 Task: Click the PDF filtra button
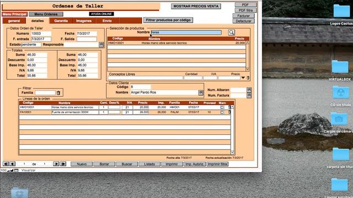tap(245, 10)
